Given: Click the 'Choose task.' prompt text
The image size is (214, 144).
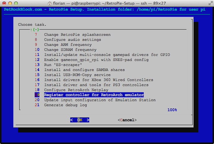Looking at the screenshot, I should [x=32, y=25].
